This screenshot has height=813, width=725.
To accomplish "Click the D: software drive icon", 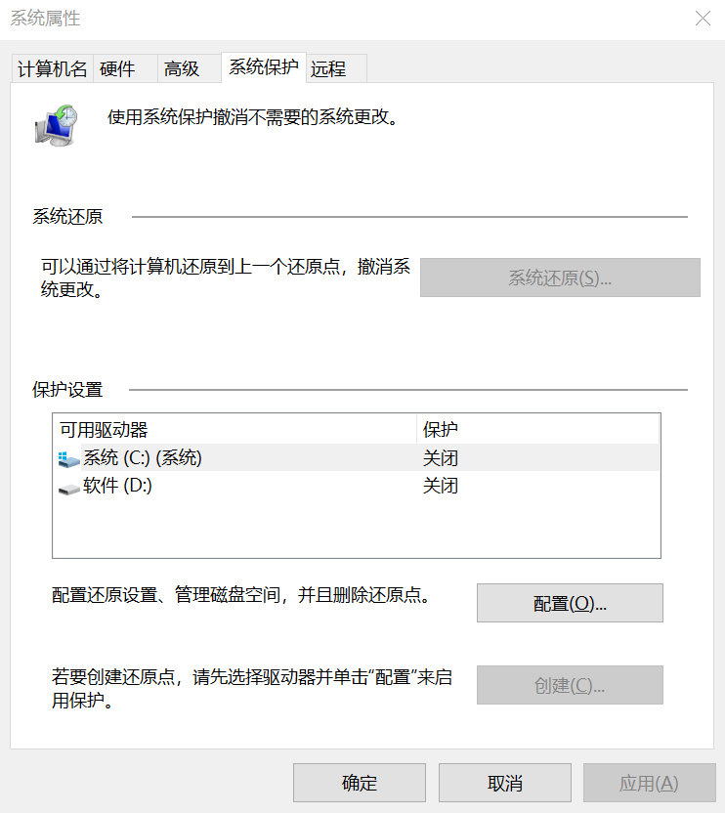I will point(68,490).
